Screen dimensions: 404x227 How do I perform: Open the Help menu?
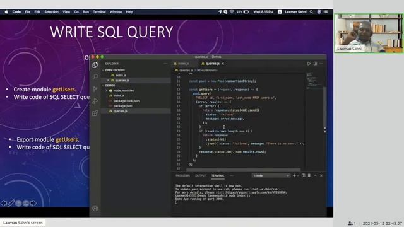pos(129,12)
